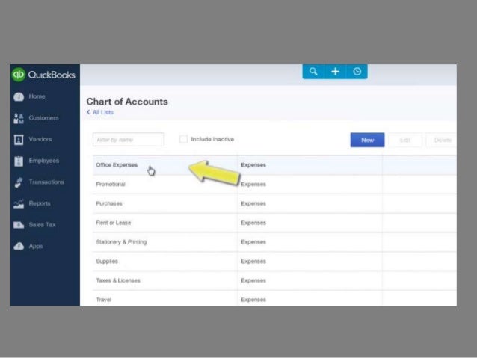Click the Chart of Accounts heading
The height and width of the screenshot is (358, 477).
click(127, 102)
